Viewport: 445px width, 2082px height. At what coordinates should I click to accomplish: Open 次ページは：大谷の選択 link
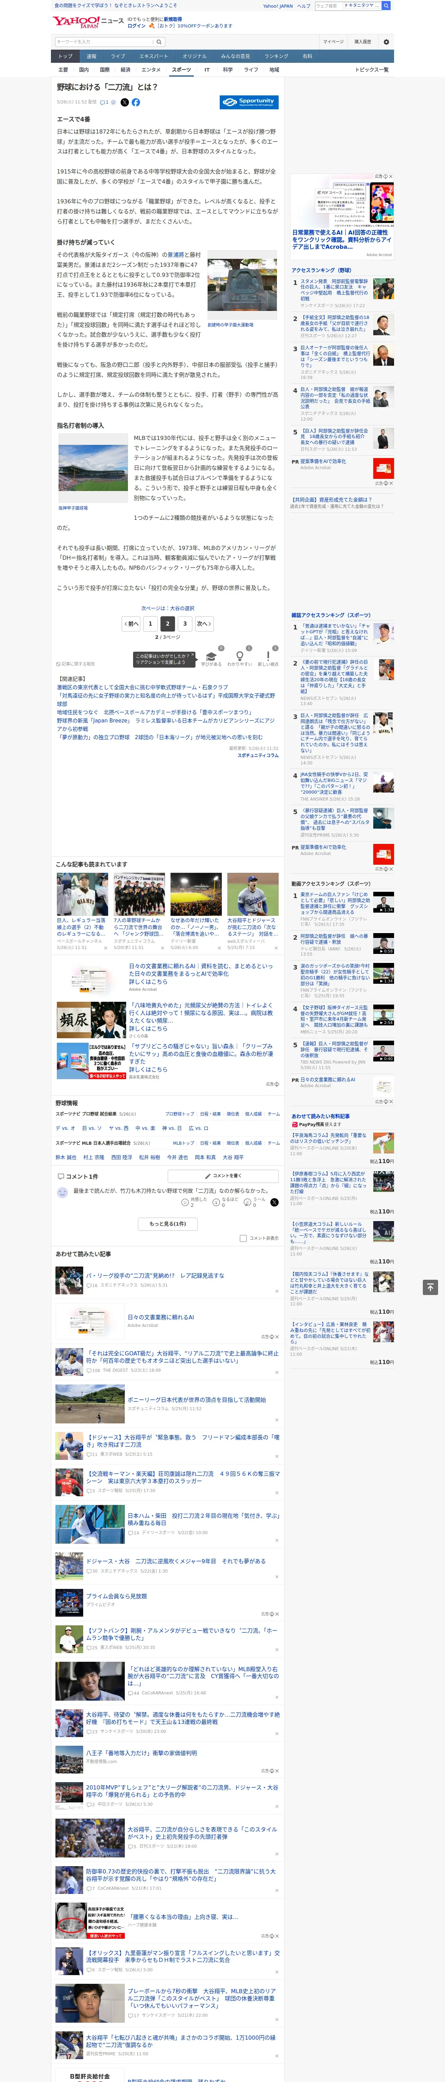pos(168,608)
